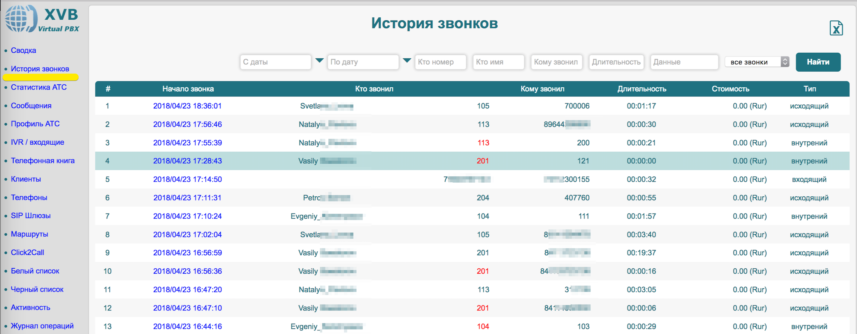The width and height of the screenshot is (857, 334).
Task: Open the start date picker arrow
Action: pos(319,61)
